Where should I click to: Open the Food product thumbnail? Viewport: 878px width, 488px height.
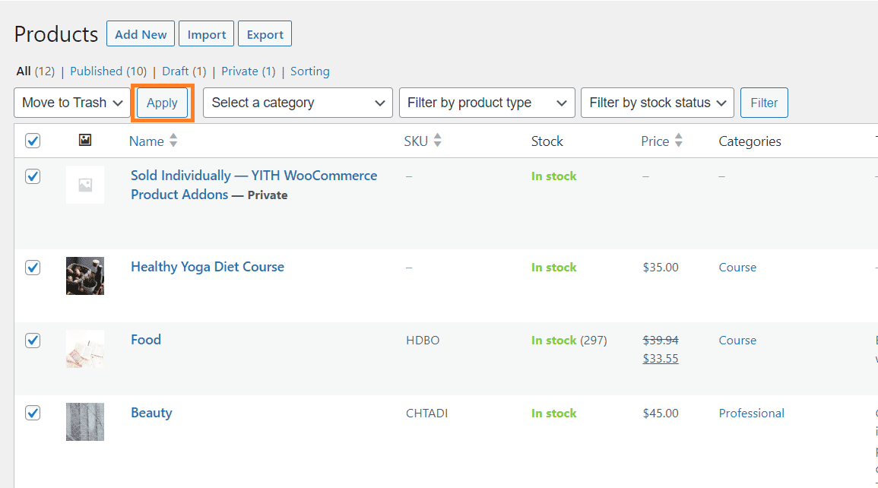click(x=85, y=349)
